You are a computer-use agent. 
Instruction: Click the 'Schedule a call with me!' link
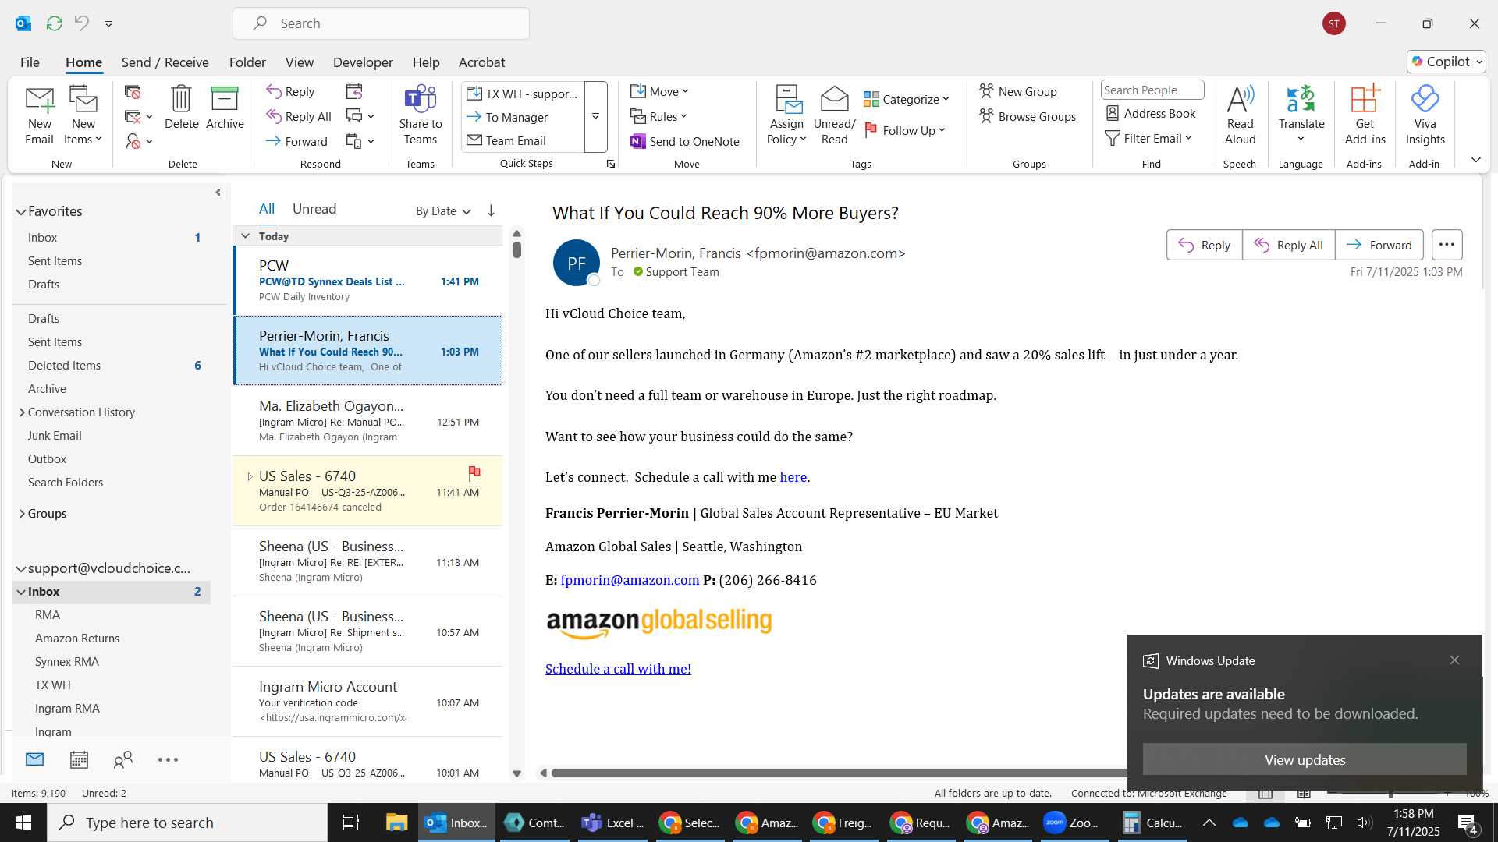click(x=618, y=669)
